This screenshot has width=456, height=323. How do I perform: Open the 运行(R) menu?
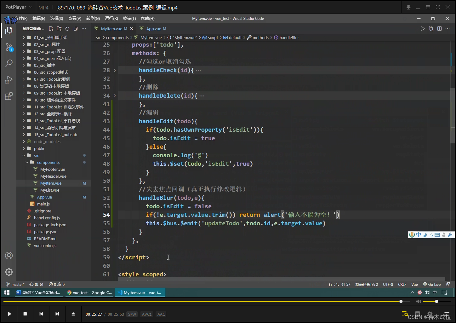(111, 19)
